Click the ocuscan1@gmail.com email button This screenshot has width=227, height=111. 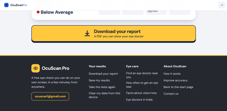coord(50,96)
